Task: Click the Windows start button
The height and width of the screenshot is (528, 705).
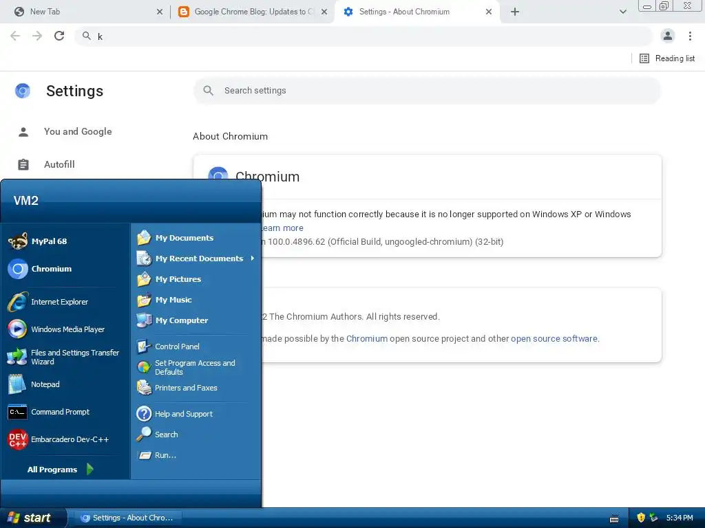Action: click(33, 518)
